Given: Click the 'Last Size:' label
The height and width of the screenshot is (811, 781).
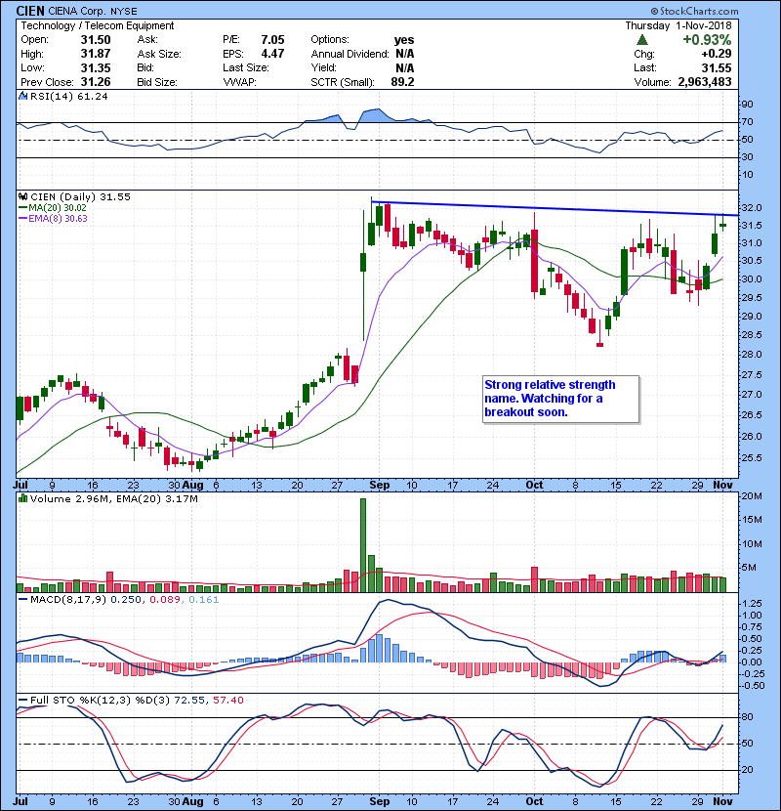Looking at the screenshot, I should click(x=245, y=67).
